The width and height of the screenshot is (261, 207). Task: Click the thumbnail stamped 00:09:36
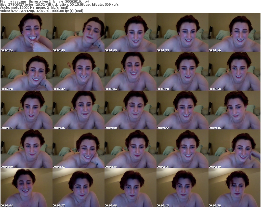tap(234, 188)
